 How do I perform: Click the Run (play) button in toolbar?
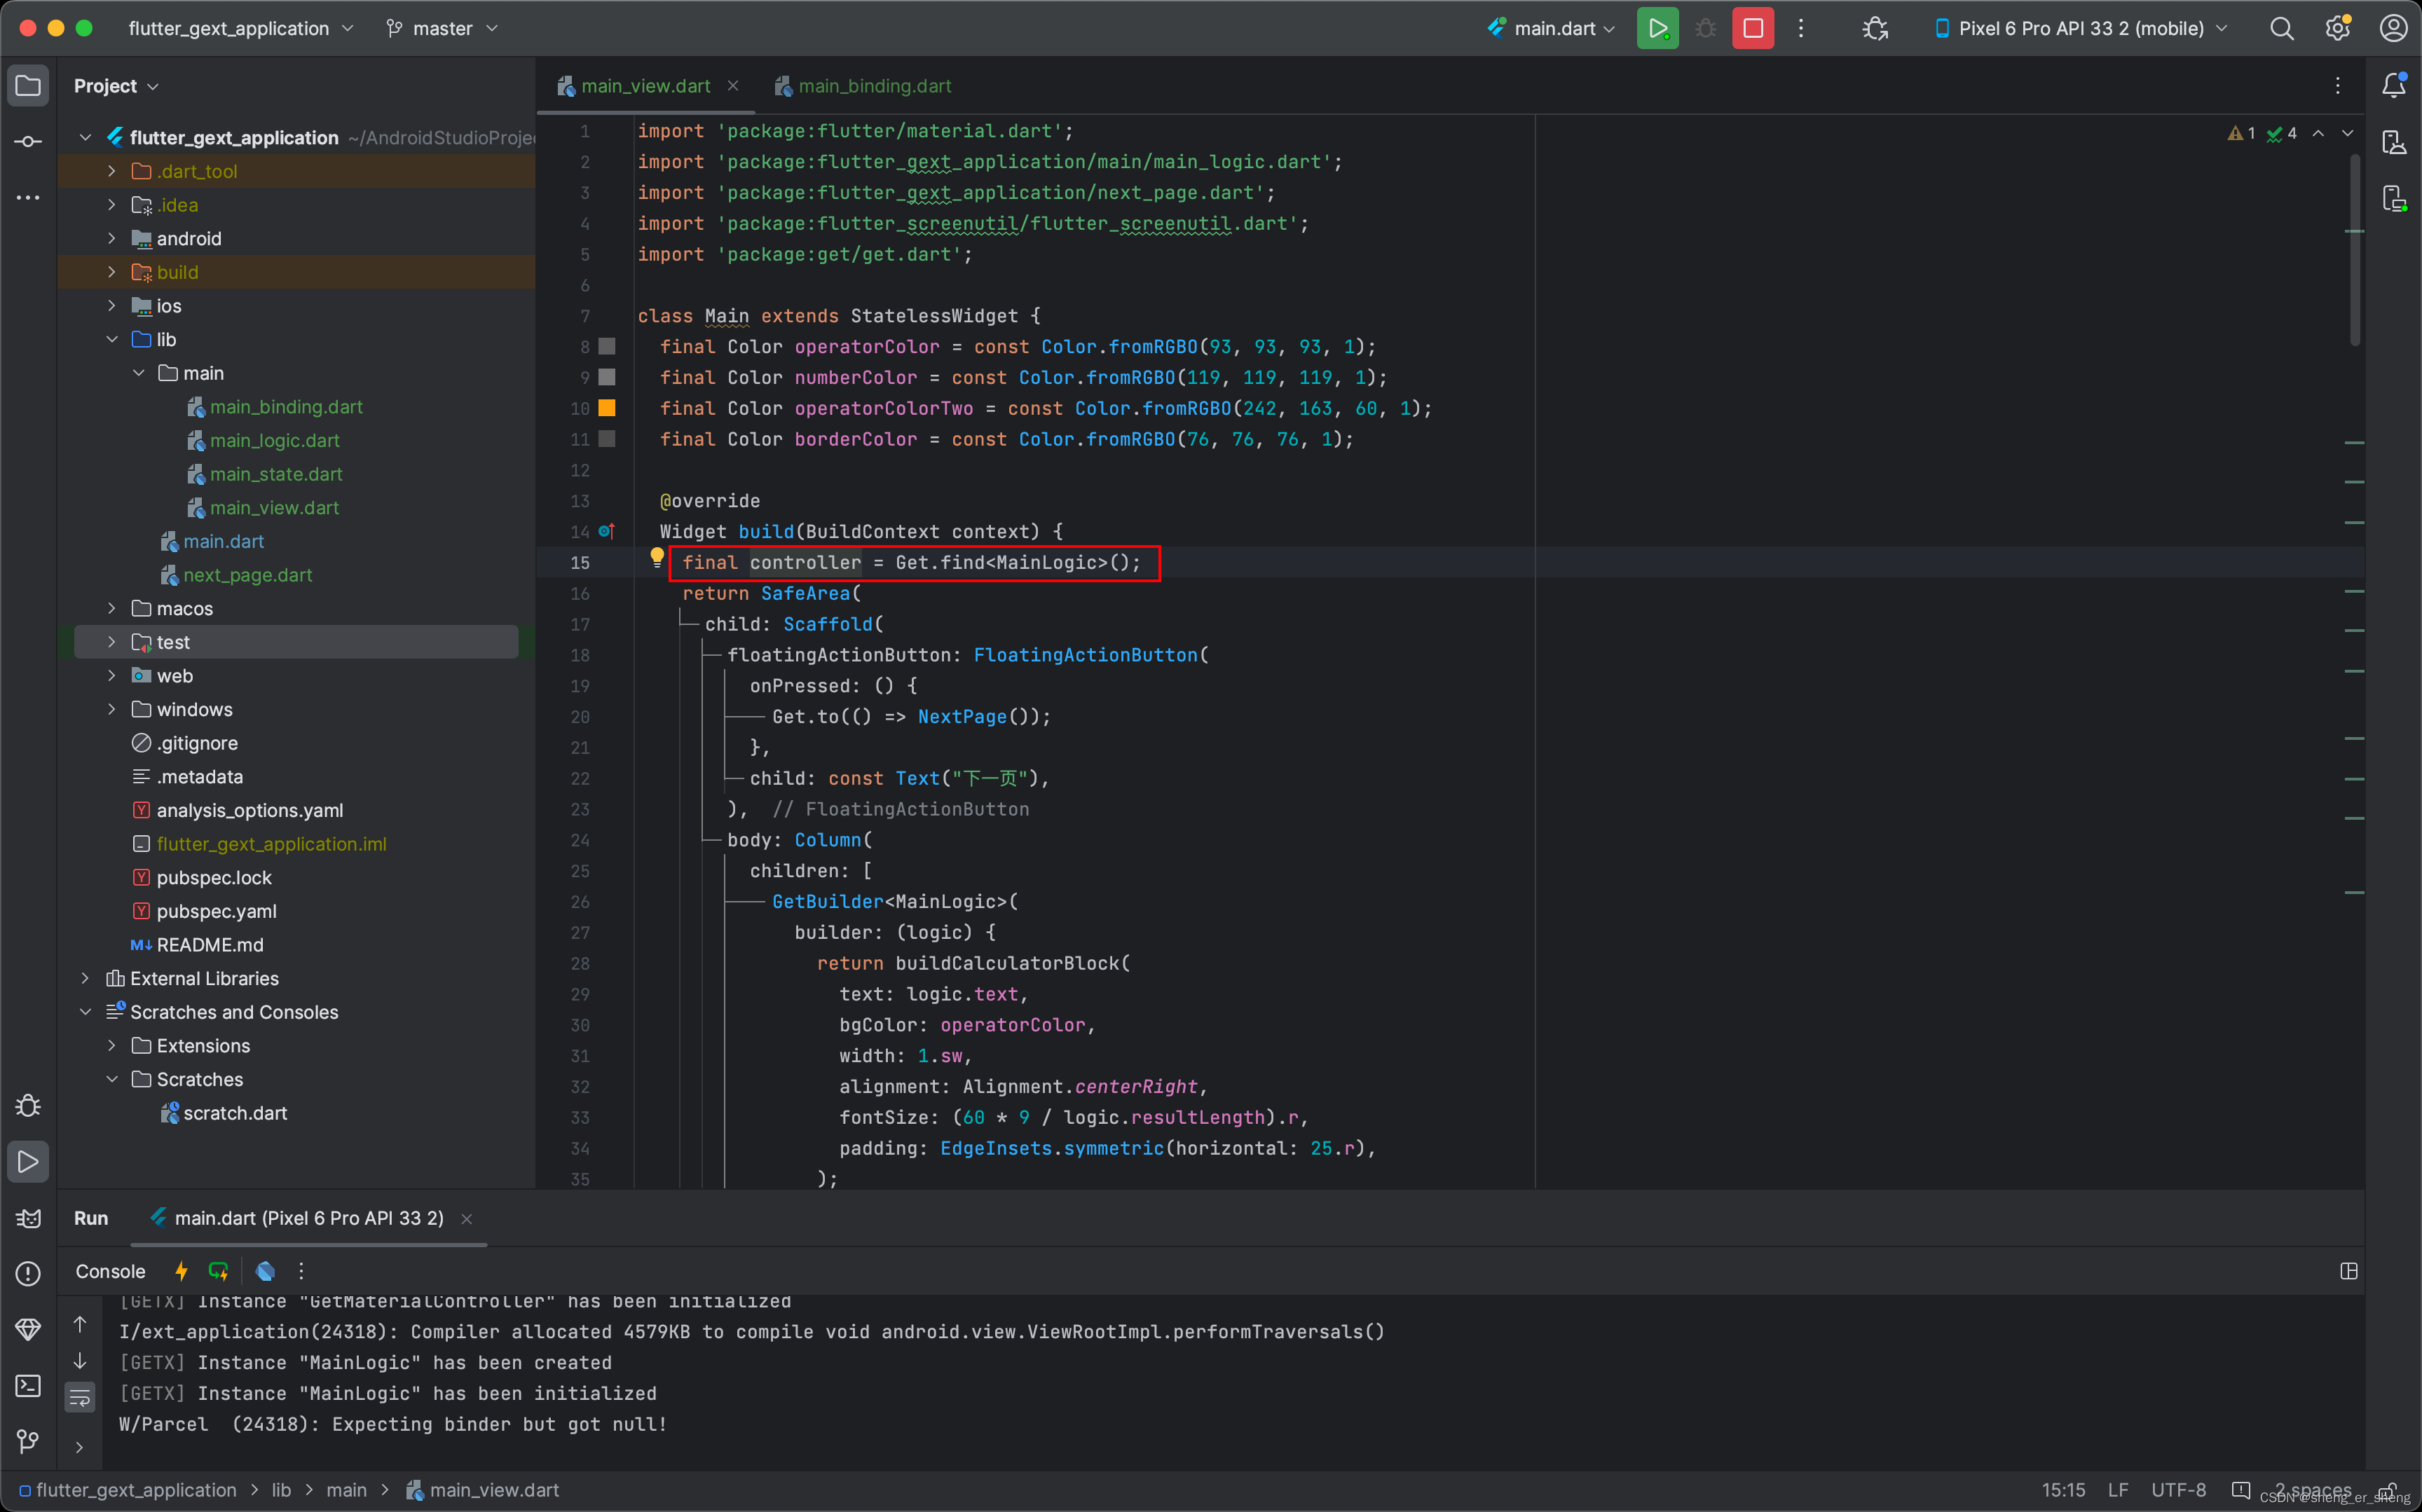point(1657,28)
